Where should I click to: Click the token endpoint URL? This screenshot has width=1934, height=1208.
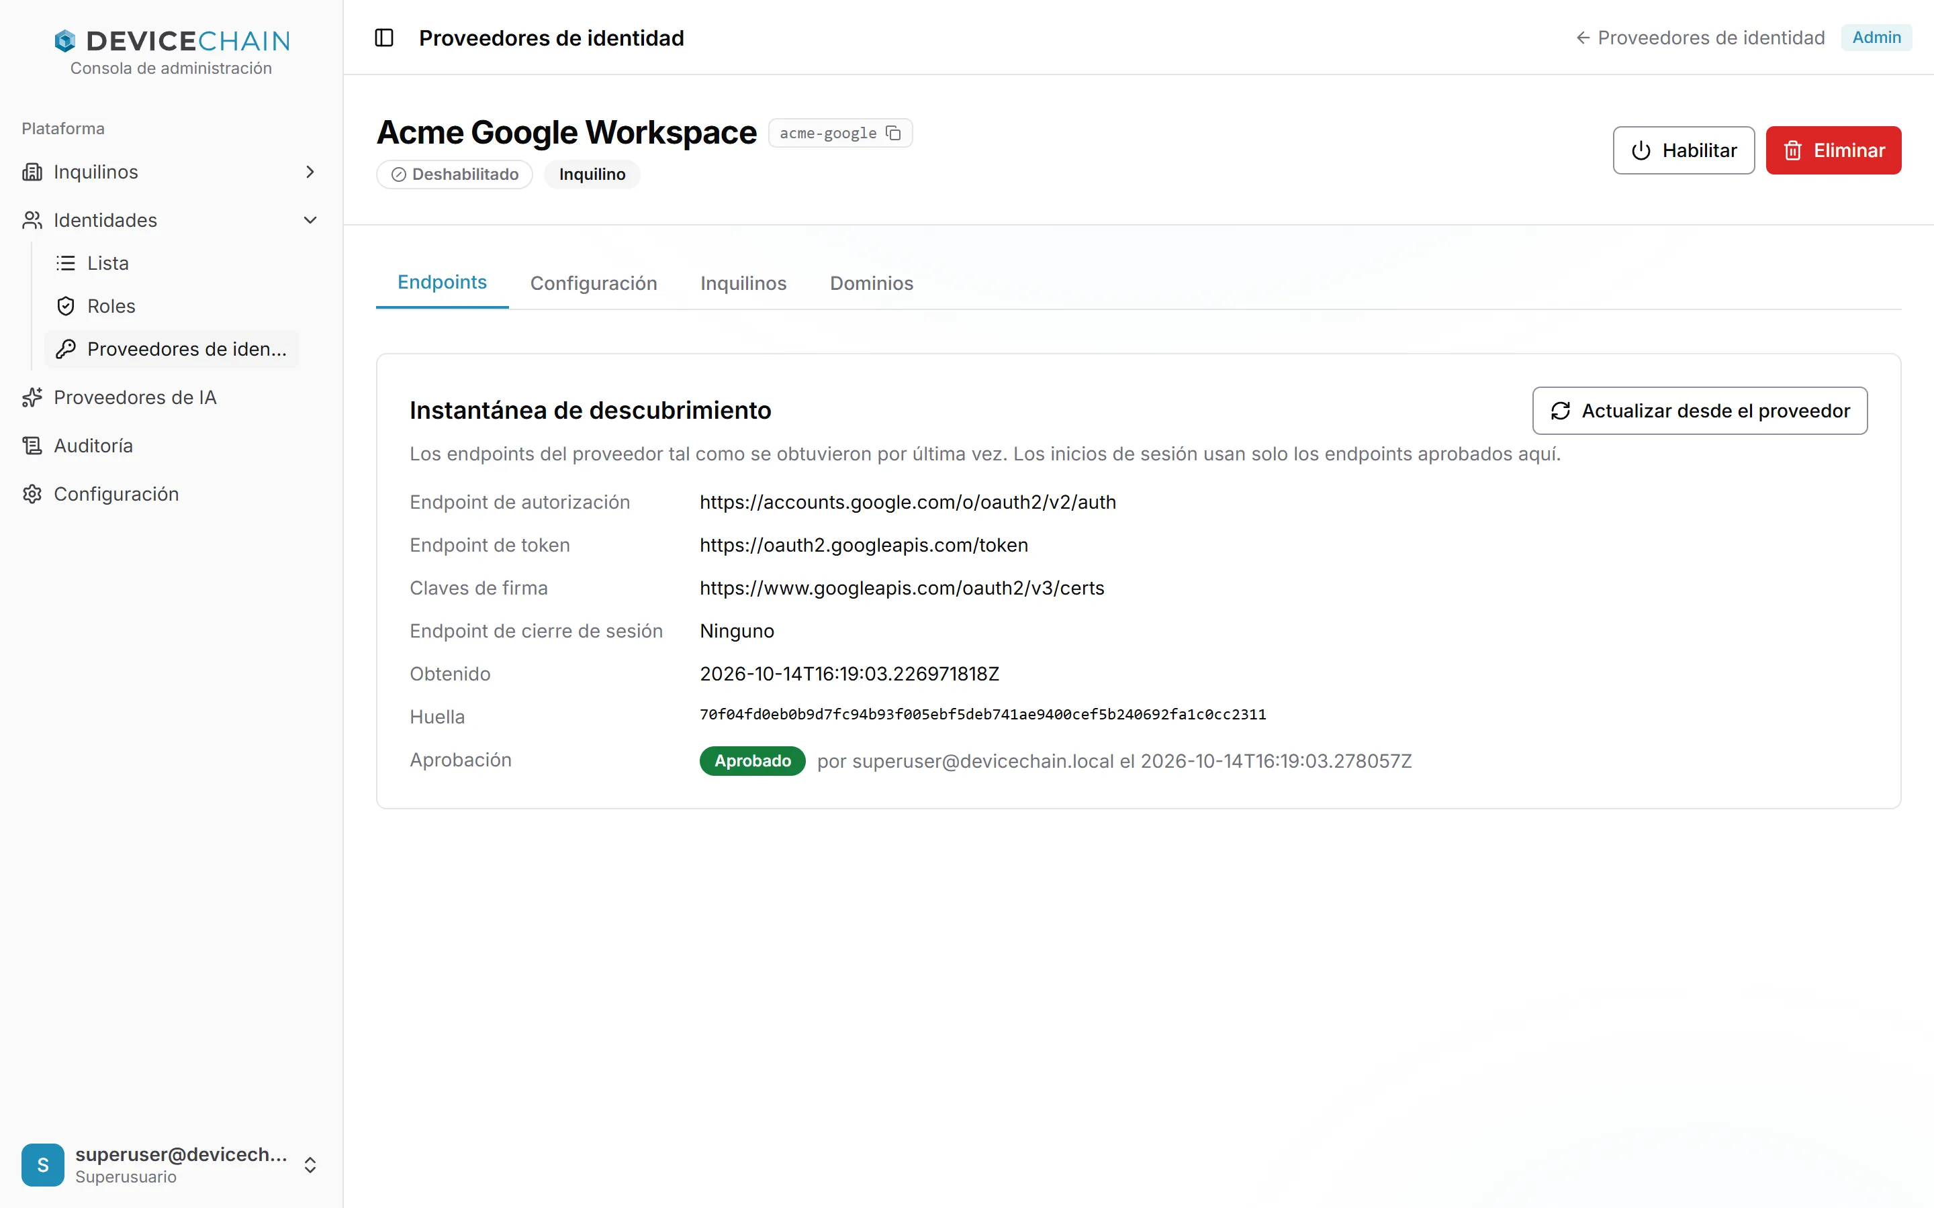tap(864, 545)
